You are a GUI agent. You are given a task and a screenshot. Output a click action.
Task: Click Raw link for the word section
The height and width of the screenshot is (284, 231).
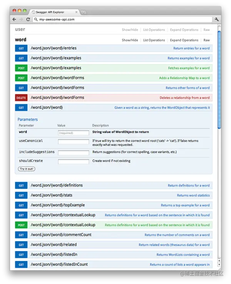(x=206, y=40)
